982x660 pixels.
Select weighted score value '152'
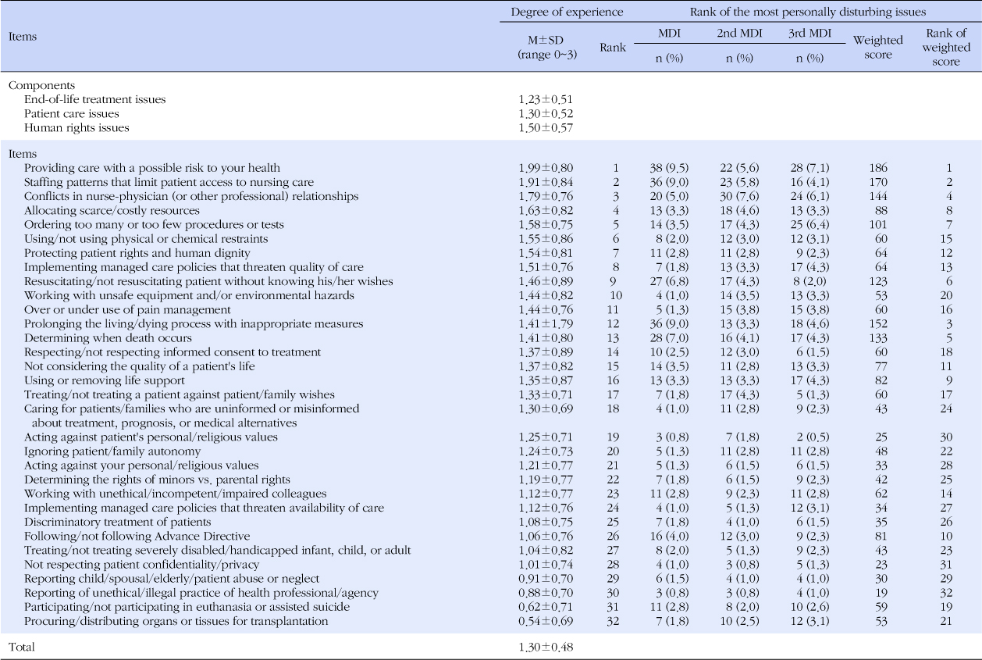tap(878, 323)
